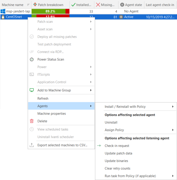Choose Refresh in the context menu
The width and height of the screenshot is (177, 180).
pos(61,99)
